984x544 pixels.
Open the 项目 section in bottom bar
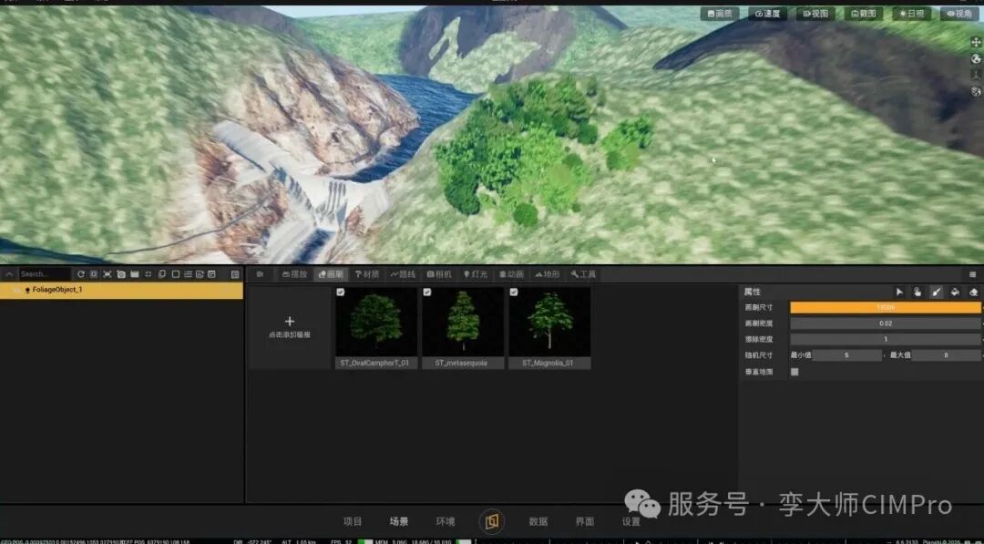click(353, 521)
